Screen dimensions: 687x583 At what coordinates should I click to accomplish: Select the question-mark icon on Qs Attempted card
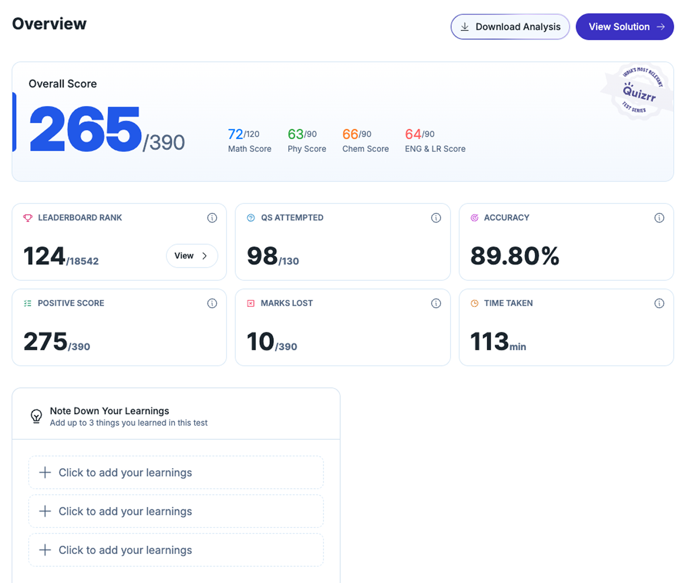click(250, 218)
